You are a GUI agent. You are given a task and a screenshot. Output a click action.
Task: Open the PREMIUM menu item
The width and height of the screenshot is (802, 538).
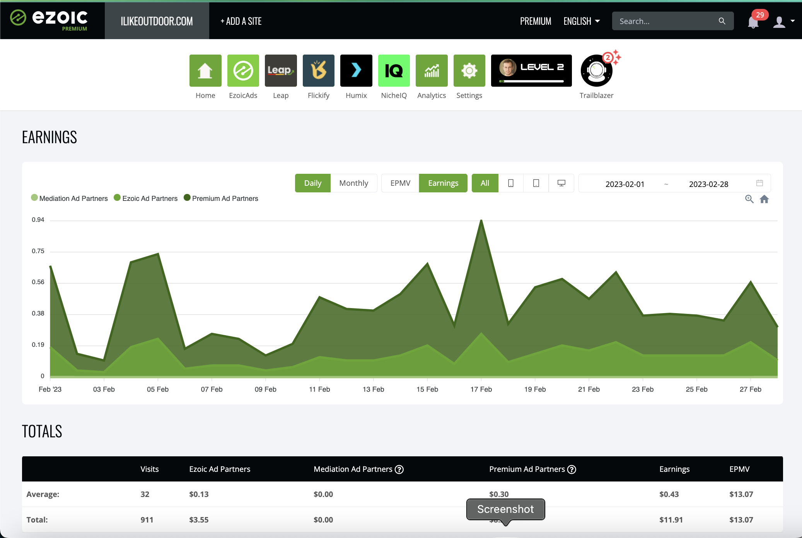pos(536,21)
